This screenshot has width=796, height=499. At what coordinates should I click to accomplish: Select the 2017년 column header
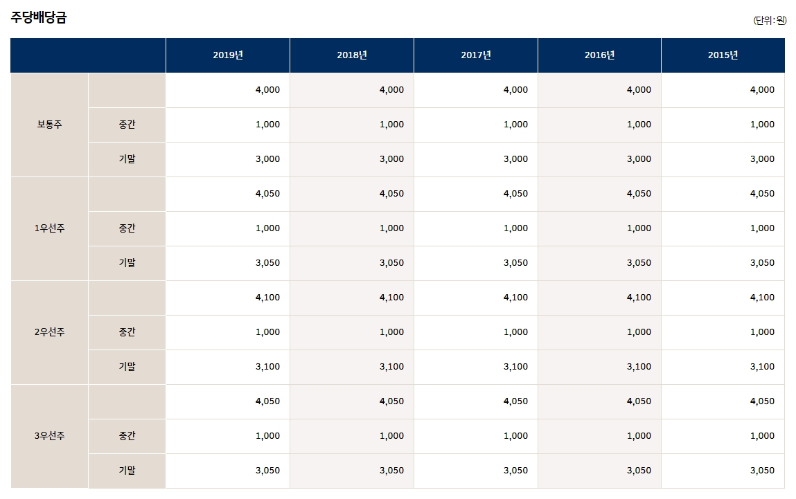point(476,55)
